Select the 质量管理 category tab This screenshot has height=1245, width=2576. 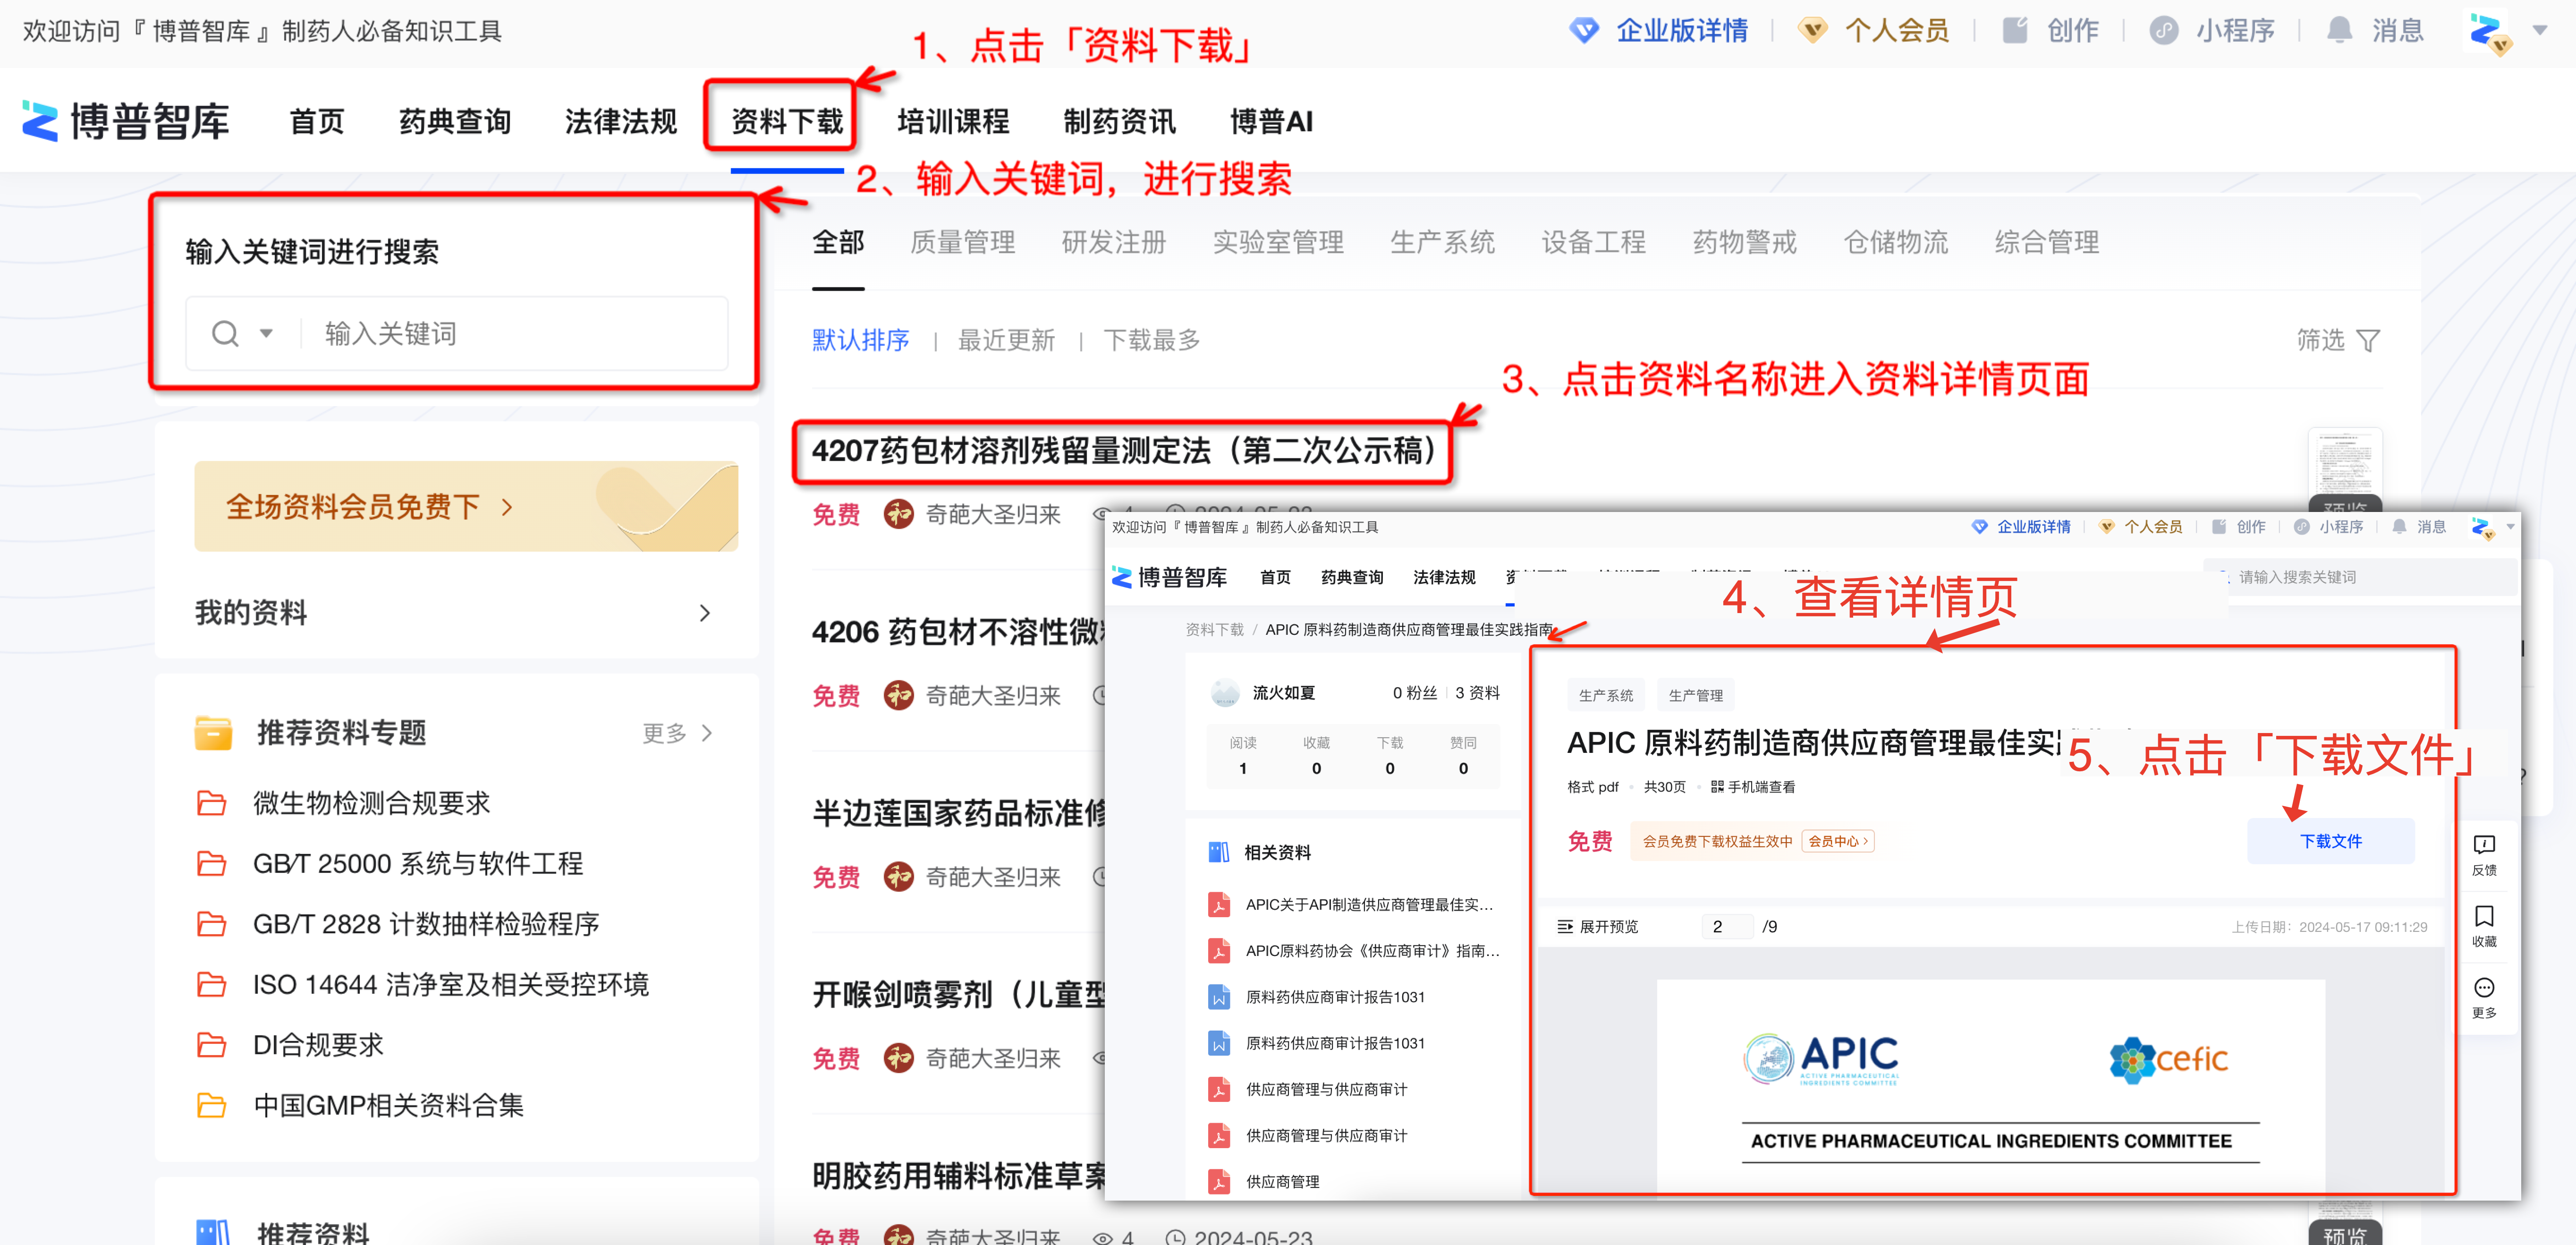[962, 242]
